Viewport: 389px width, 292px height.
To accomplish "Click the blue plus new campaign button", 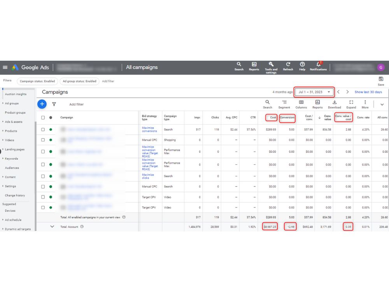I will coord(42,104).
